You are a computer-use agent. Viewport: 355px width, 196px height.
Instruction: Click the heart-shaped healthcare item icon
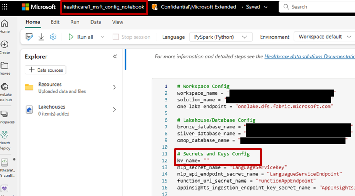[4, 188]
